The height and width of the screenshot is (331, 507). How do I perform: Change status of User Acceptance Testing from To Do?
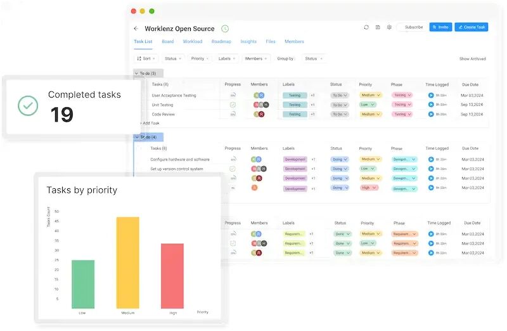pos(340,95)
